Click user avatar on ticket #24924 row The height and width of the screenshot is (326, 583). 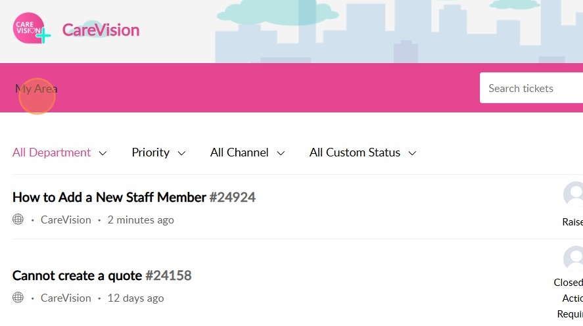(574, 195)
